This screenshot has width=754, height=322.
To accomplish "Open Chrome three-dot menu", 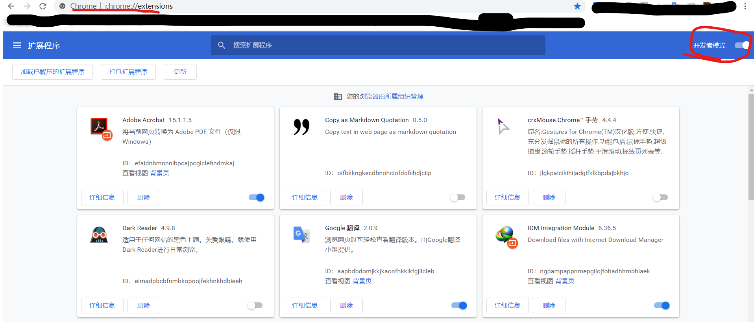I will 745,6.
